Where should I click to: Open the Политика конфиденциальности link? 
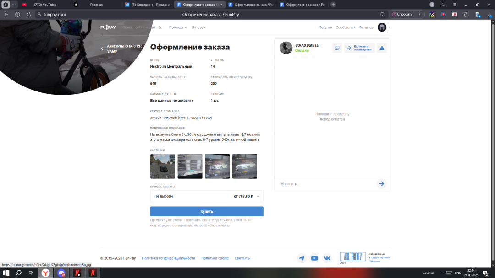(x=168, y=258)
